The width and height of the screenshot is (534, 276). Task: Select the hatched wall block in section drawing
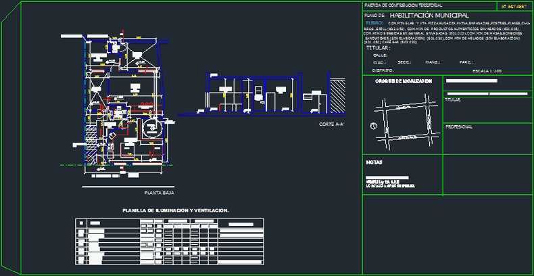pyautogui.click(x=336, y=95)
